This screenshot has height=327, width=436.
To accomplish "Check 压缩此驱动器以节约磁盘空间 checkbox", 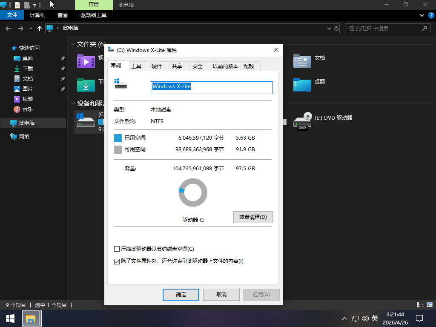I will (x=117, y=249).
